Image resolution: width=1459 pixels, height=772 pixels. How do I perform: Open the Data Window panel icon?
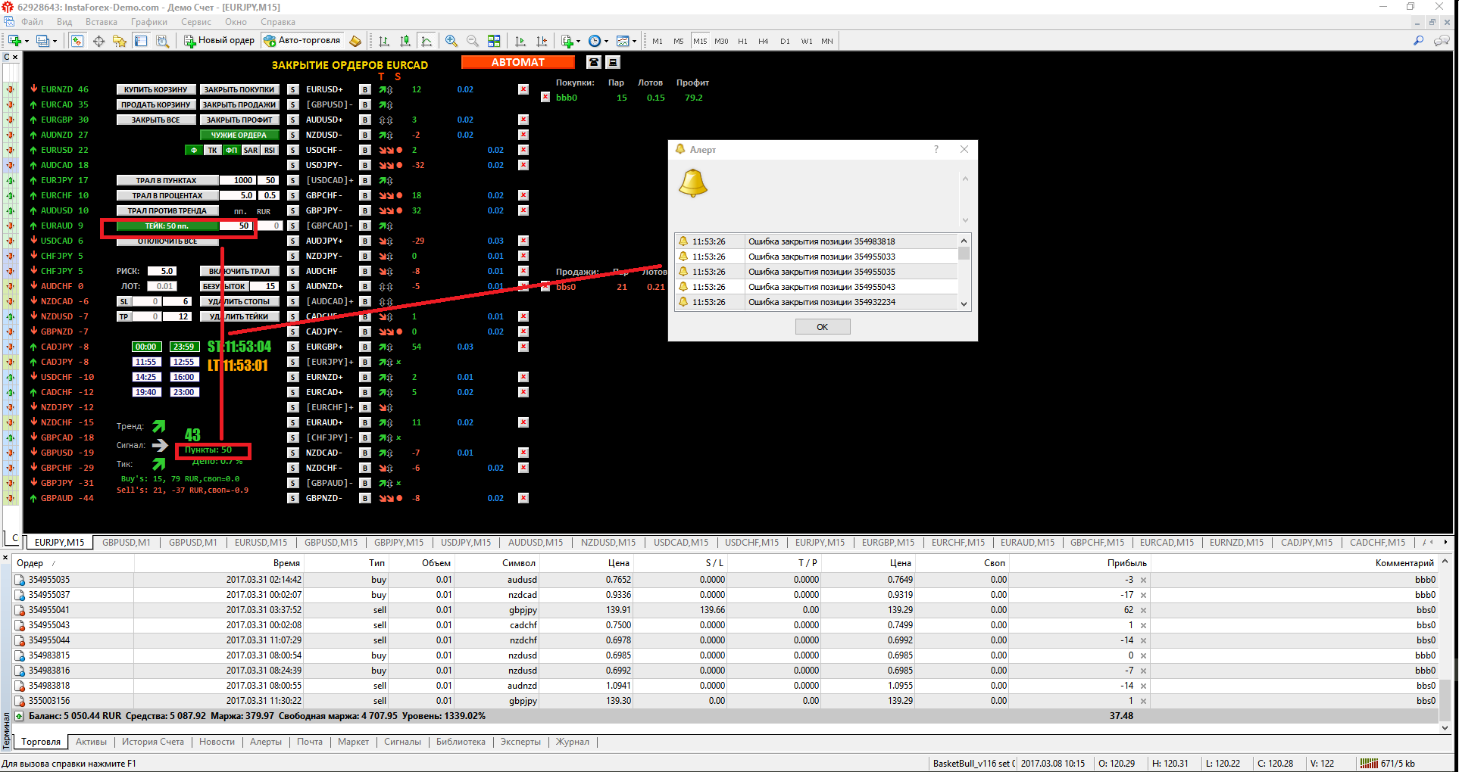[140, 40]
